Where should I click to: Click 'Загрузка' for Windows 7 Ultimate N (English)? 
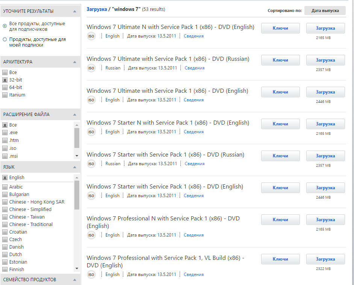click(x=325, y=28)
